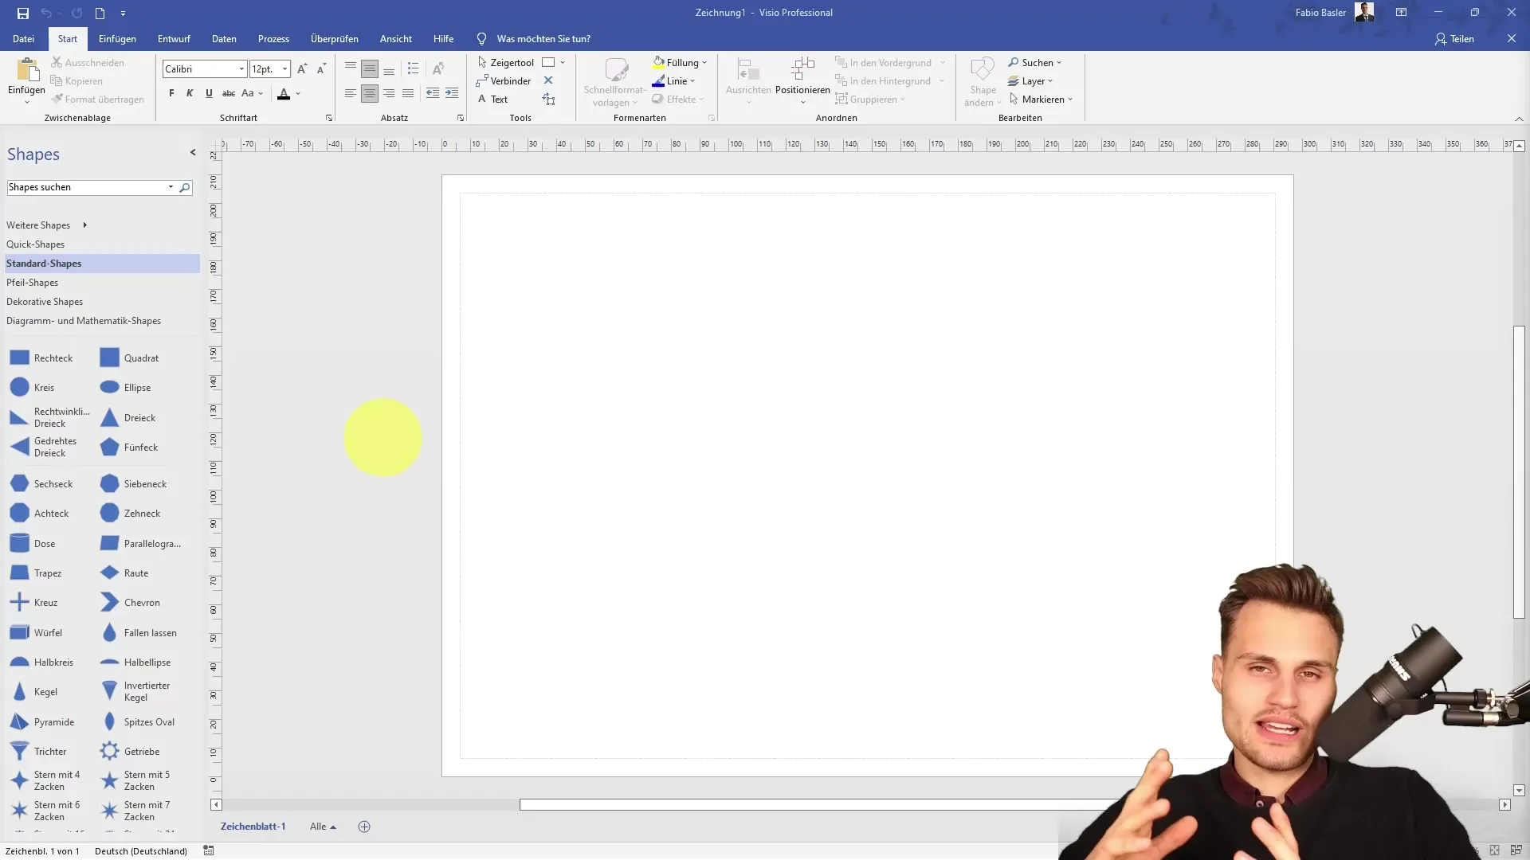Click the Teilen share button
This screenshot has height=860, width=1530.
pos(1454,38)
